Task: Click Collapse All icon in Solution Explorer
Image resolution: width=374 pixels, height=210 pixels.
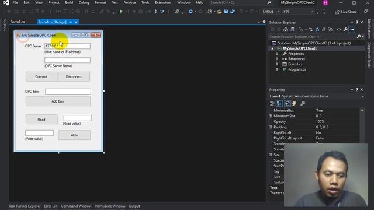Action: coord(324,30)
